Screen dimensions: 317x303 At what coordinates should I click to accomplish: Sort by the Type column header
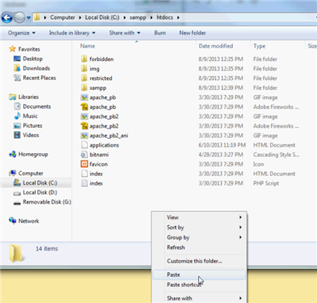click(x=259, y=46)
